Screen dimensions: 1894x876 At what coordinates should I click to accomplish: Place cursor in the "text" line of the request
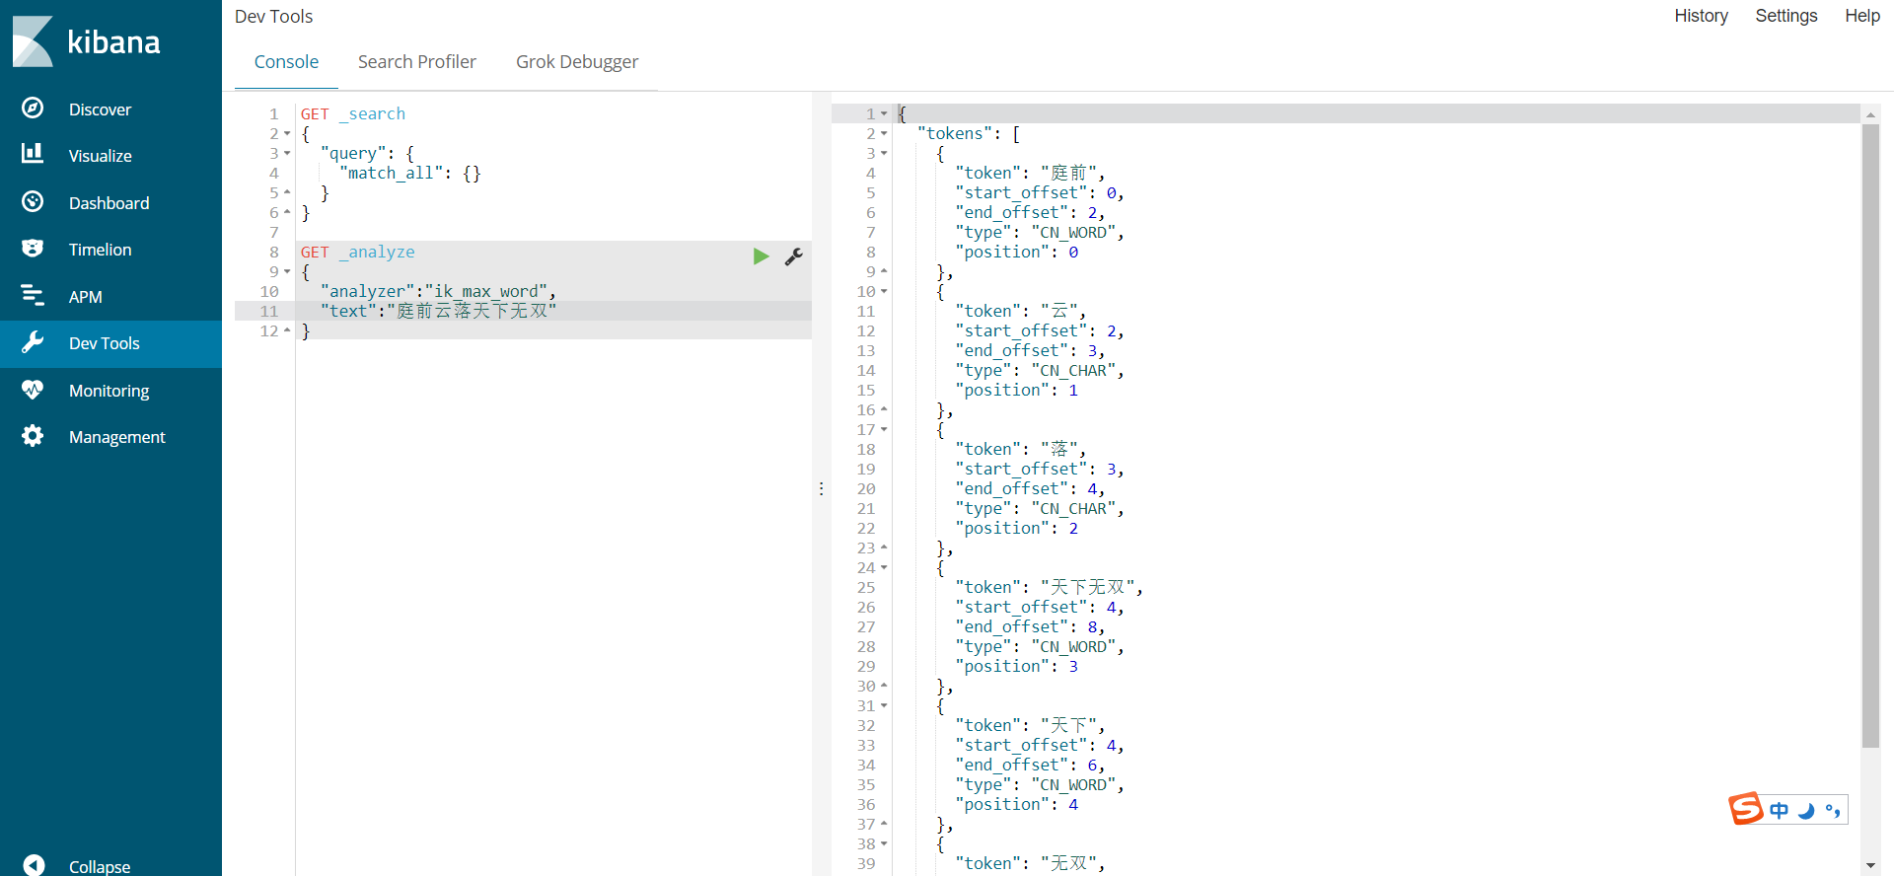tap(438, 312)
